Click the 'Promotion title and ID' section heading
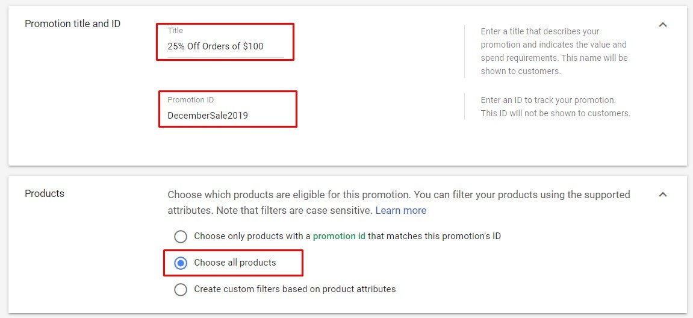The height and width of the screenshot is (318, 693). 72,24
